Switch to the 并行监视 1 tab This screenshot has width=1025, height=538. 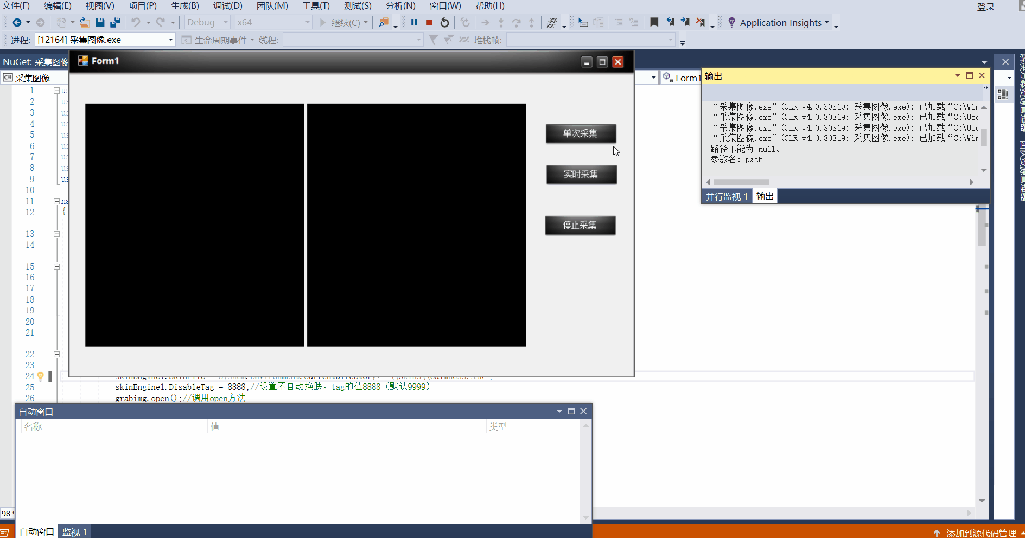point(727,196)
